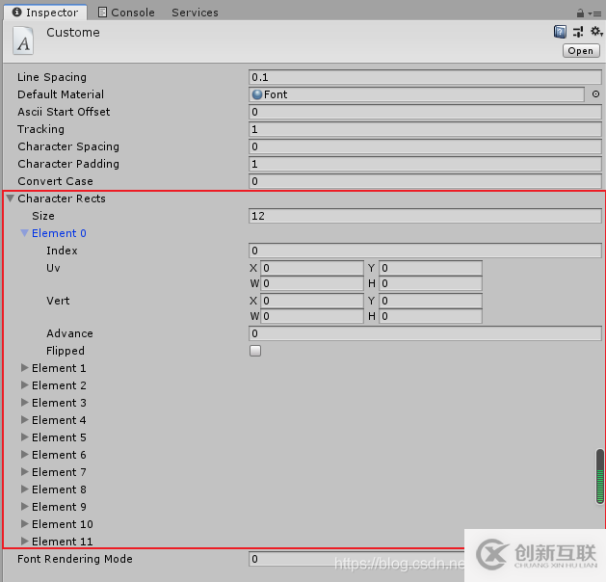The width and height of the screenshot is (606, 582).
Task: Click the Advance label
Action: point(69,333)
